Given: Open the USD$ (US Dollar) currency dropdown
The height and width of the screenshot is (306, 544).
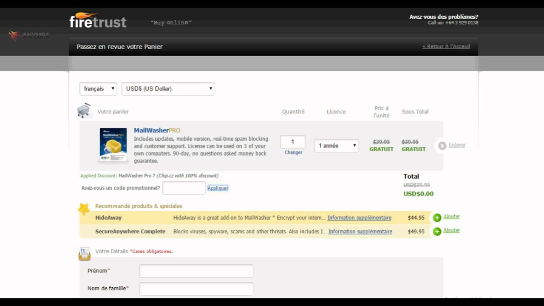Looking at the screenshot, I should (x=168, y=89).
